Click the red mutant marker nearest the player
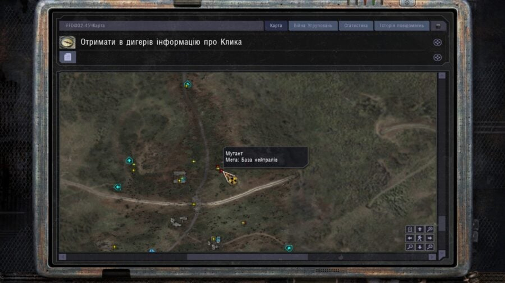Image resolution: width=505 pixels, height=283 pixels. point(221,171)
